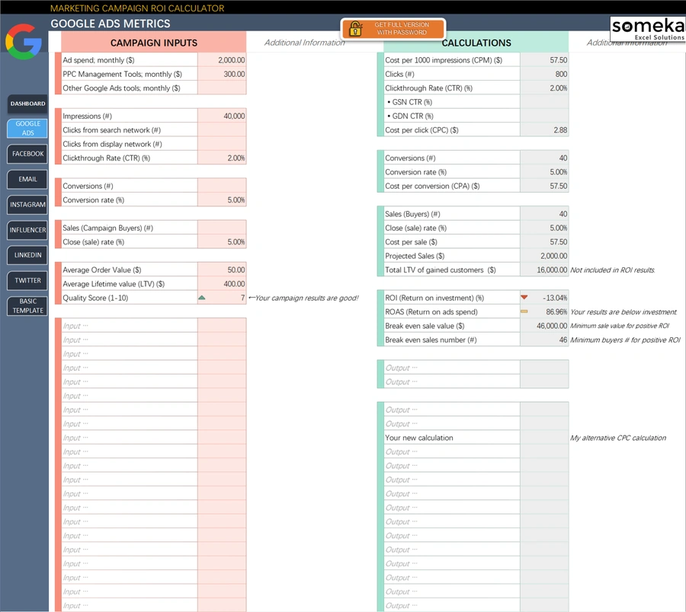Image resolution: width=686 pixels, height=612 pixels.
Task: Open the Influencer metrics page
Action: [27, 230]
